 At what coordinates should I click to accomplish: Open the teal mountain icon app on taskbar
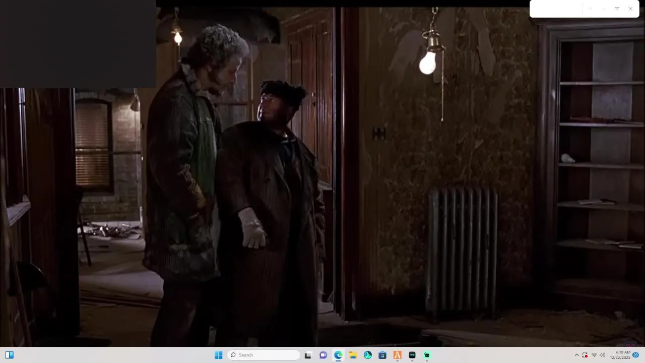[x=368, y=355]
